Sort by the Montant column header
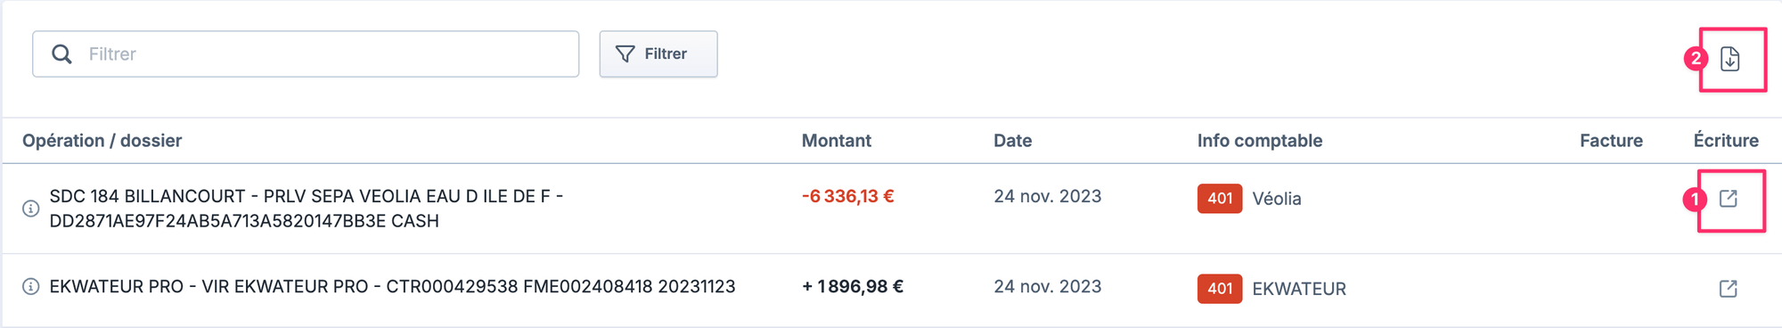Image resolution: width=1782 pixels, height=328 pixels. [x=837, y=141]
